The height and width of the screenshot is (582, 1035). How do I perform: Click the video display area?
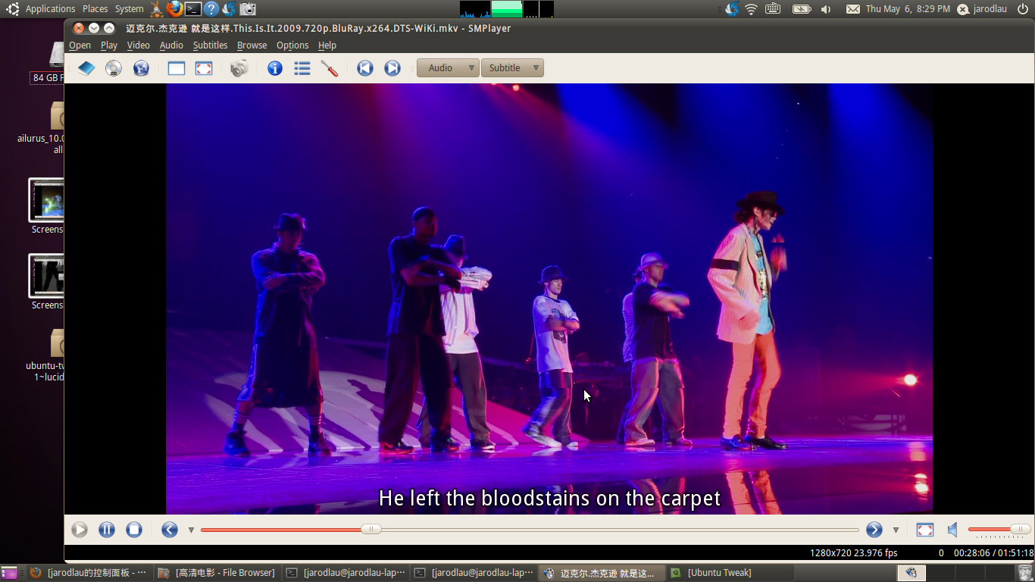(549, 299)
